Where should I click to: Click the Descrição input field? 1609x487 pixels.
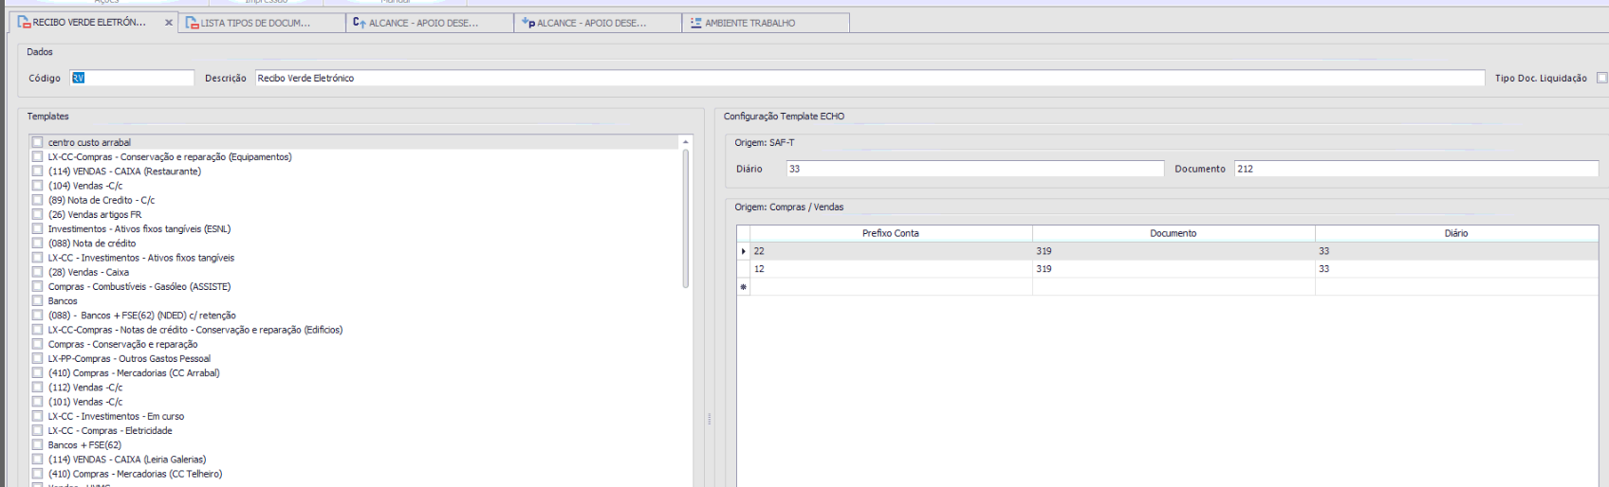tap(868, 78)
